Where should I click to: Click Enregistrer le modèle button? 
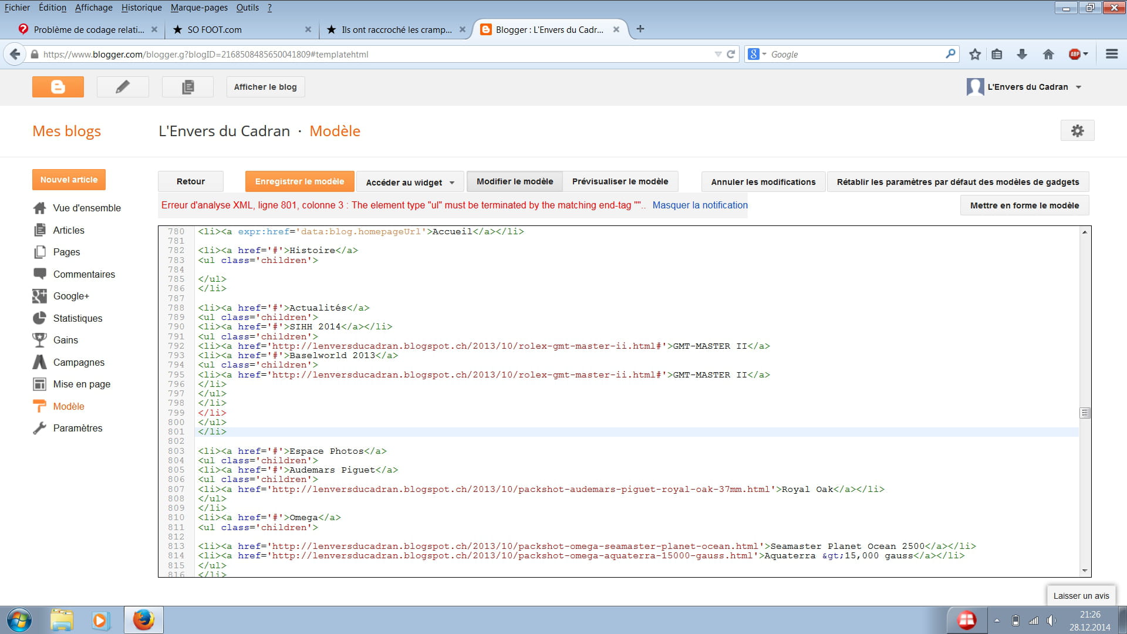pyautogui.click(x=299, y=181)
